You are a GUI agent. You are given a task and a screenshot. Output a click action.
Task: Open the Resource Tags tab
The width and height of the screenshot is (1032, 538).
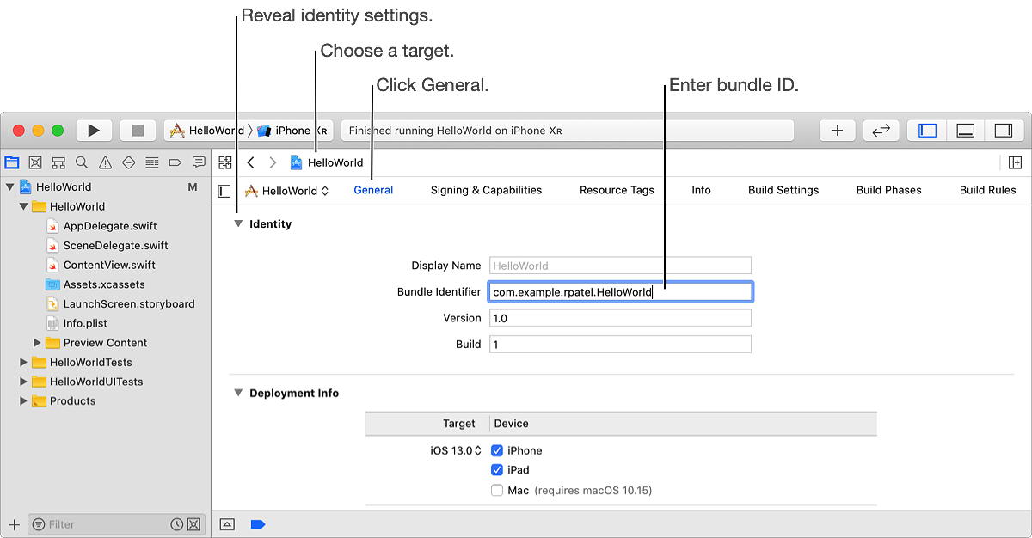coord(617,190)
